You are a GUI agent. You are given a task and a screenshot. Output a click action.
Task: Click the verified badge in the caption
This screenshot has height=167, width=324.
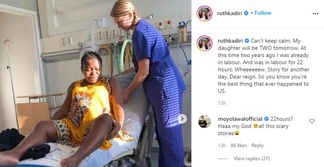pos(247,41)
